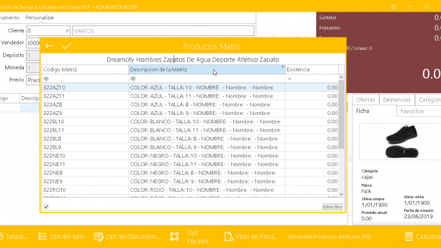This screenshot has width=441, height=248.
Task: Click the Editar filtro button
Action: (x=333, y=207)
